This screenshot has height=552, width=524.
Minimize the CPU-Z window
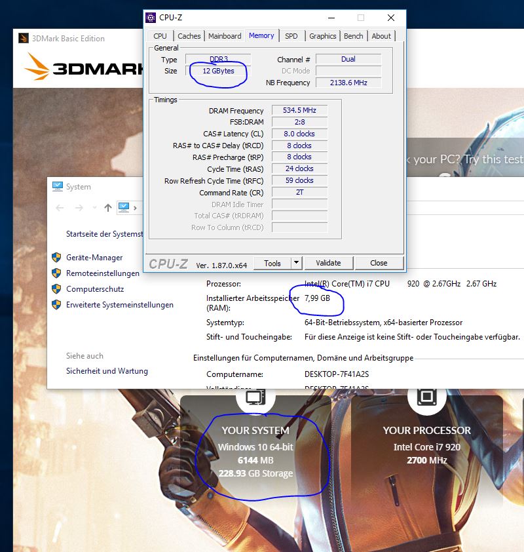(331, 18)
